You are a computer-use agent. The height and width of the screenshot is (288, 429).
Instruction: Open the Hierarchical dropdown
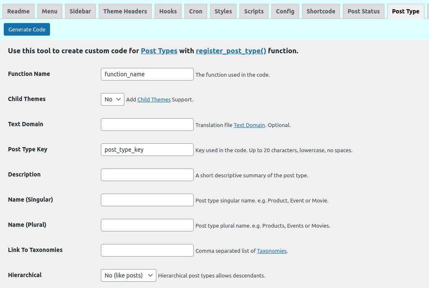point(129,275)
